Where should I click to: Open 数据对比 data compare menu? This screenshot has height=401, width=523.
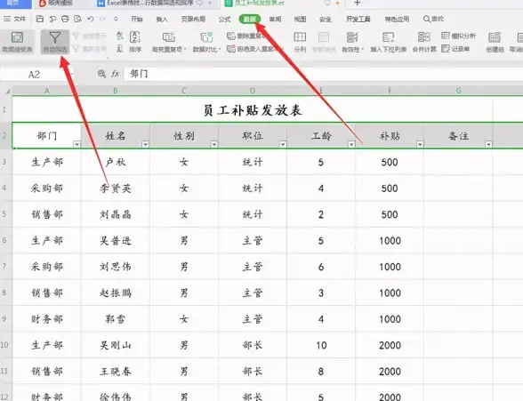206,42
